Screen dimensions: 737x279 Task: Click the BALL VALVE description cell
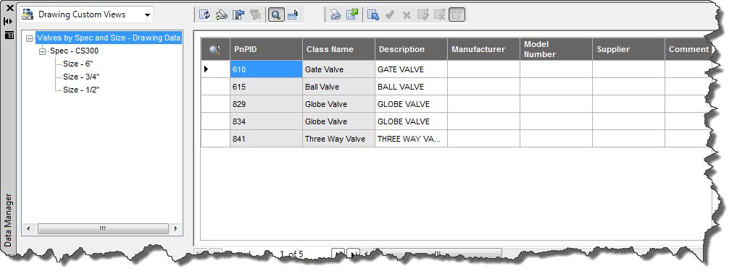[x=412, y=87]
